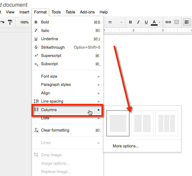192x176 pixels.
Task: Choose Superscript in Format menu
Action: pos(68,56)
